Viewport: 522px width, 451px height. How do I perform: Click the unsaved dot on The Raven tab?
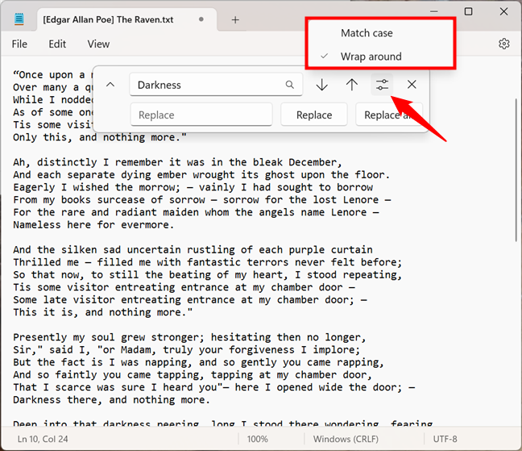tap(201, 19)
